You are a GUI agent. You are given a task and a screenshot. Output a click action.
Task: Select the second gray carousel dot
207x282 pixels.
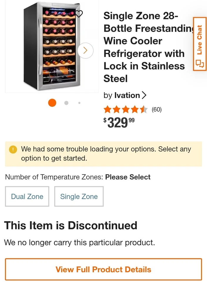pyautogui.click(x=66, y=103)
